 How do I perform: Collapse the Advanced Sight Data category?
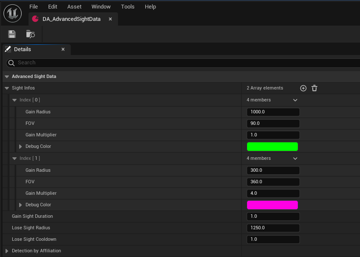pyautogui.click(x=7, y=76)
